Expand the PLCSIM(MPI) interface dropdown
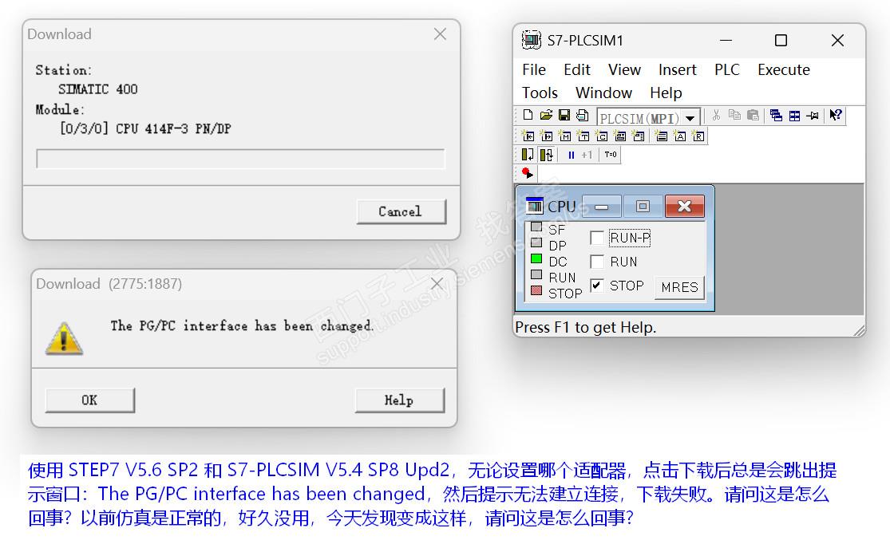Image resolution: width=890 pixels, height=540 pixels. click(x=690, y=118)
